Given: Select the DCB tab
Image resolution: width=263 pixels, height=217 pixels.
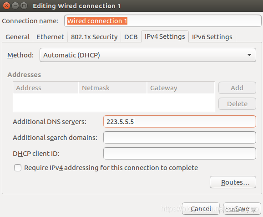Looking at the screenshot, I should tap(131, 37).
